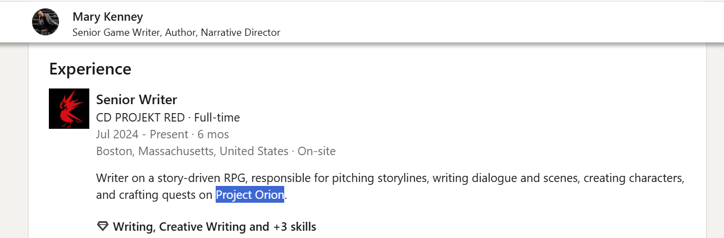Open the Senior Writer job title

click(136, 100)
